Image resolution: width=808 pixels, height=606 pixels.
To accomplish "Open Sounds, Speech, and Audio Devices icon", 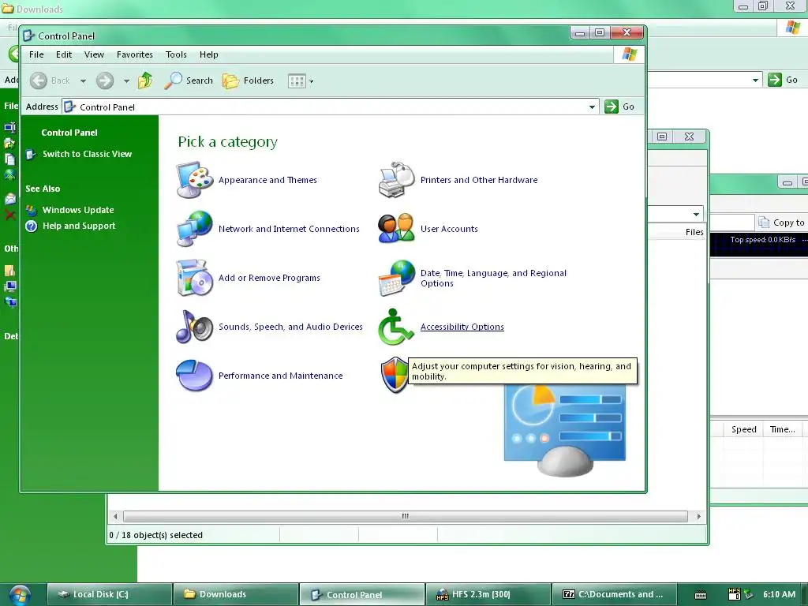I will 194,327.
